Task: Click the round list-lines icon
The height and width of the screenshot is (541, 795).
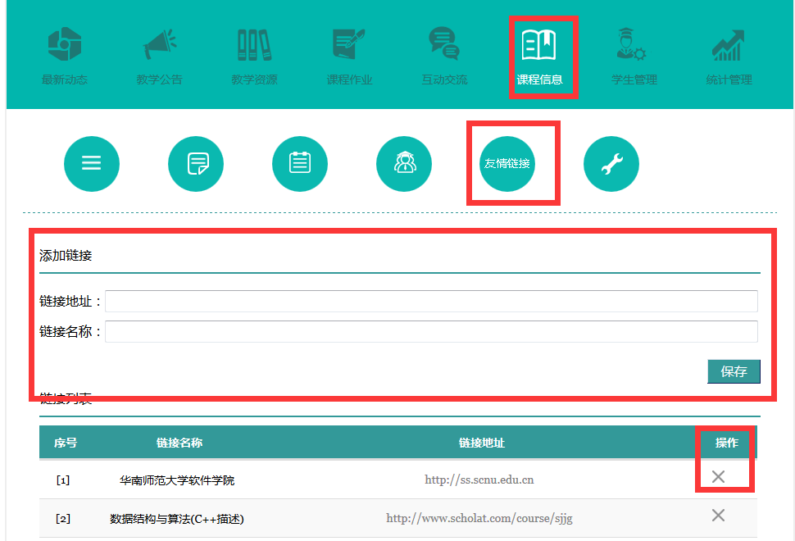Action: tap(92, 164)
